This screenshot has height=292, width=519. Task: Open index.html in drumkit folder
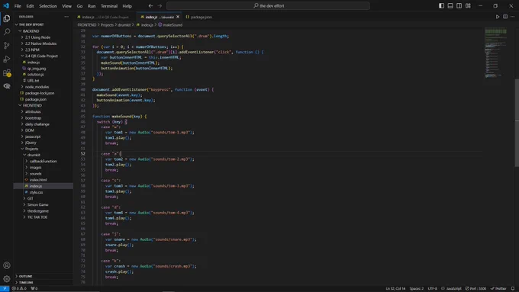[43, 180]
